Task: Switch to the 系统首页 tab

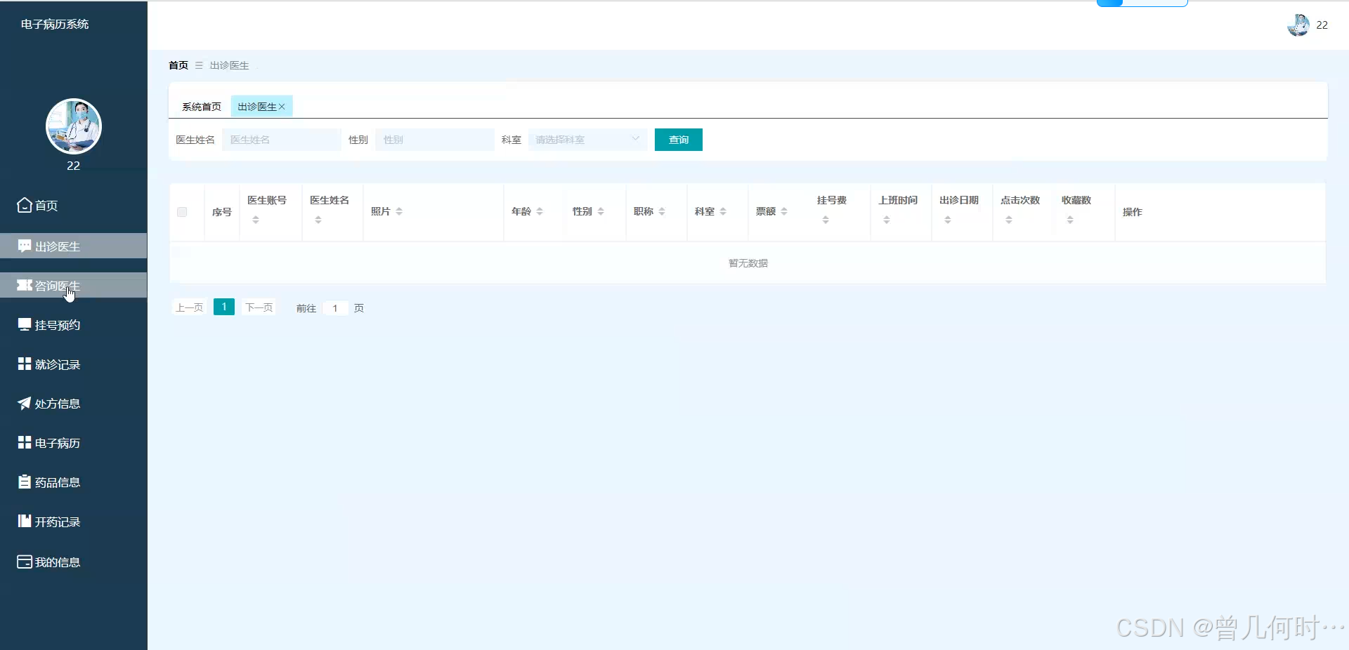Action: 201,107
